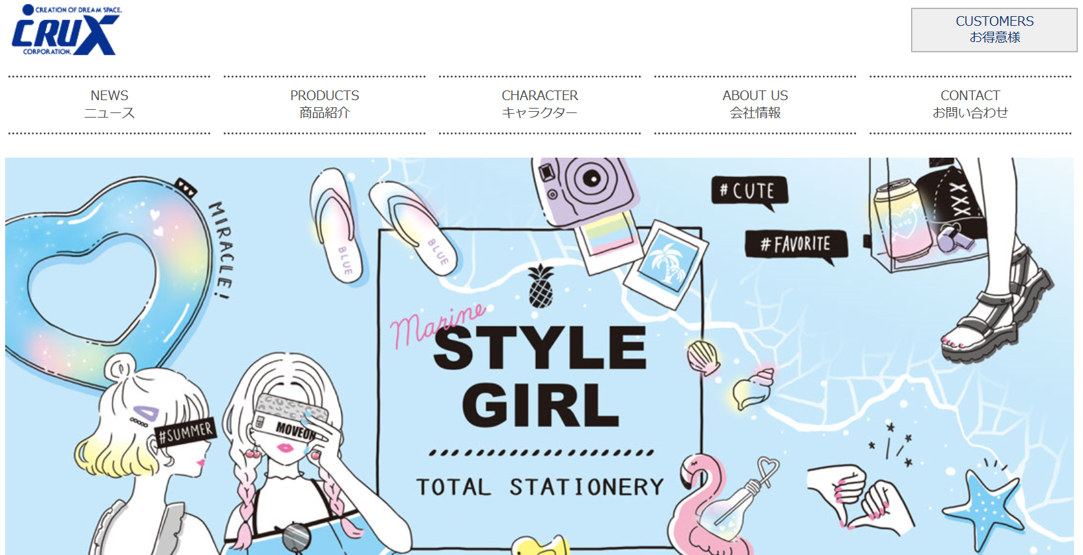The height and width of the screenshot is (555, 1083).
Task: Open ABOUT US 会社情報 section
Action: click(x=755, y=104)
